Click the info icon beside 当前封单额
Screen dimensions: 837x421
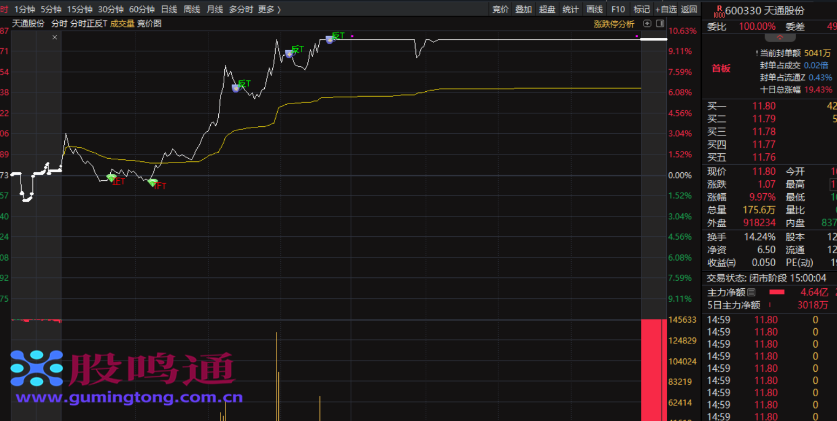click(756, 53)
